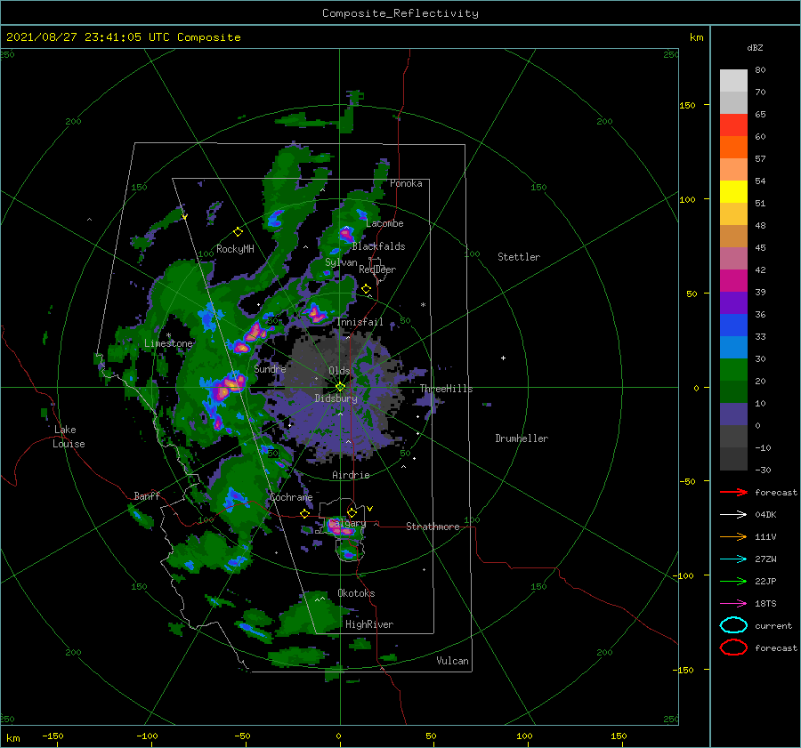Select the Okotoks label
801x748 pixels.
[356, 593]
